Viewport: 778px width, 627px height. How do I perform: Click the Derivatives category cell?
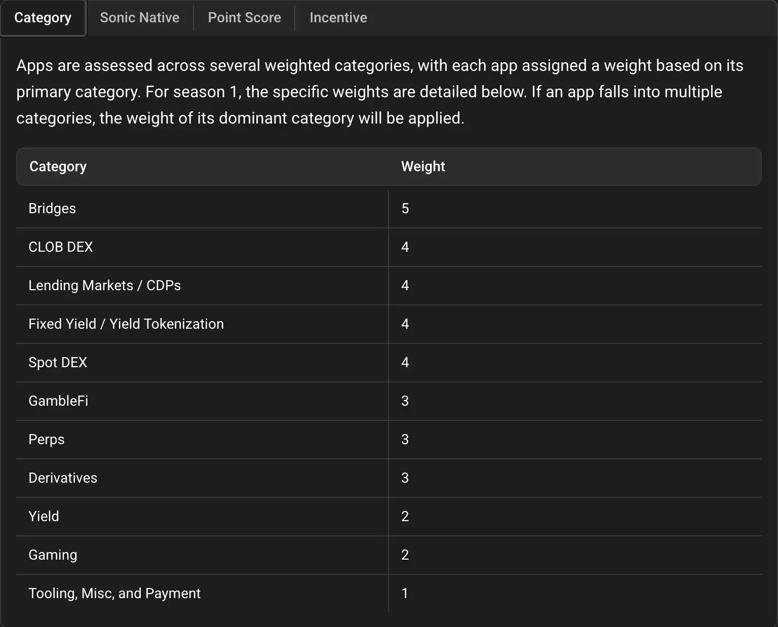click(63, 478)
